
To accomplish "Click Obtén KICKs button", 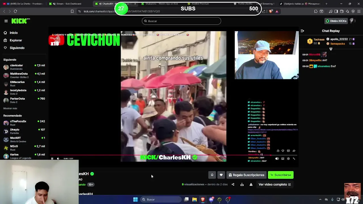I will 336,21.
